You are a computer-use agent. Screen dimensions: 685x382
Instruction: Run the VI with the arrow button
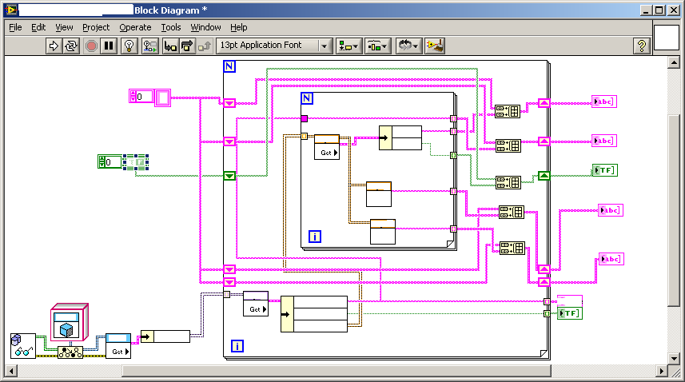click(x=54, y=46)
